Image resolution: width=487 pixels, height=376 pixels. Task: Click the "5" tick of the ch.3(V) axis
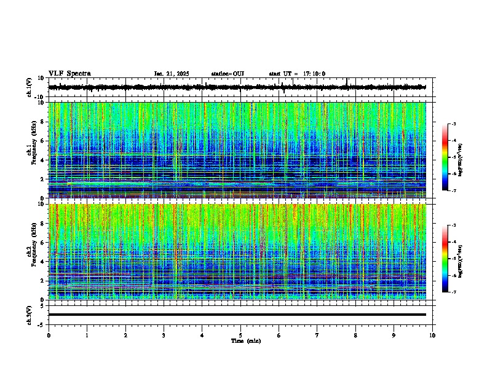[43, 305]
